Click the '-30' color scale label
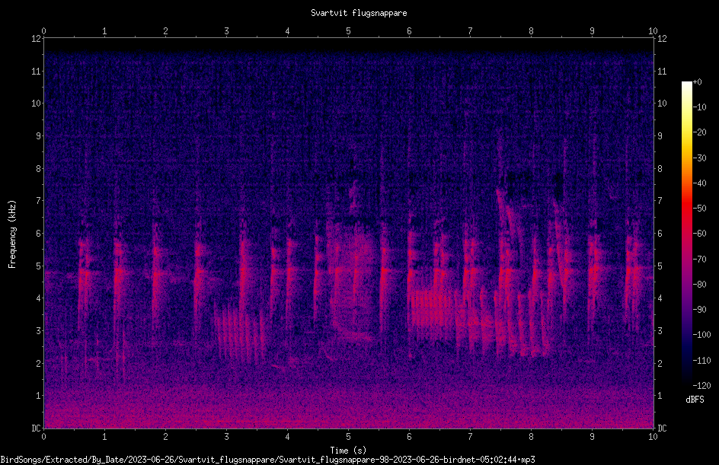Screen dimensions: 719x465 click(700, 158)
